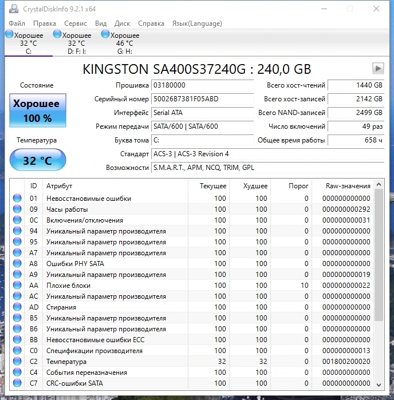Click the health icon above C: disk
The width and height of the screenshot is (394, 400).
[x=9, y=34]
